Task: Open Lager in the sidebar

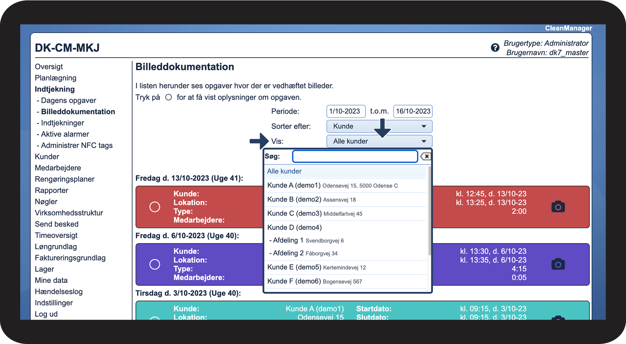Action: click(x=45, y=269)
